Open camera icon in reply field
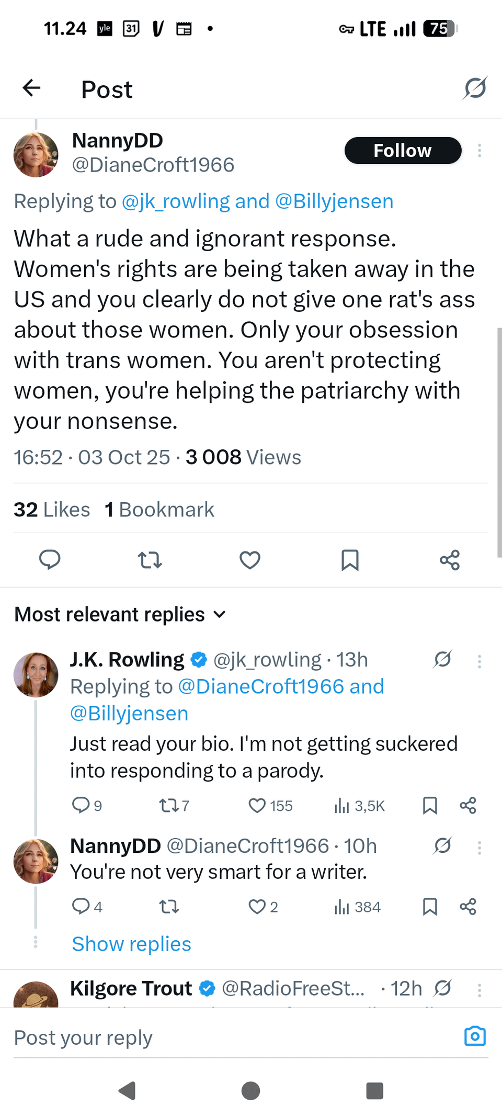Viewport: 502px width, 1118px height. (x=475, y=1036)
